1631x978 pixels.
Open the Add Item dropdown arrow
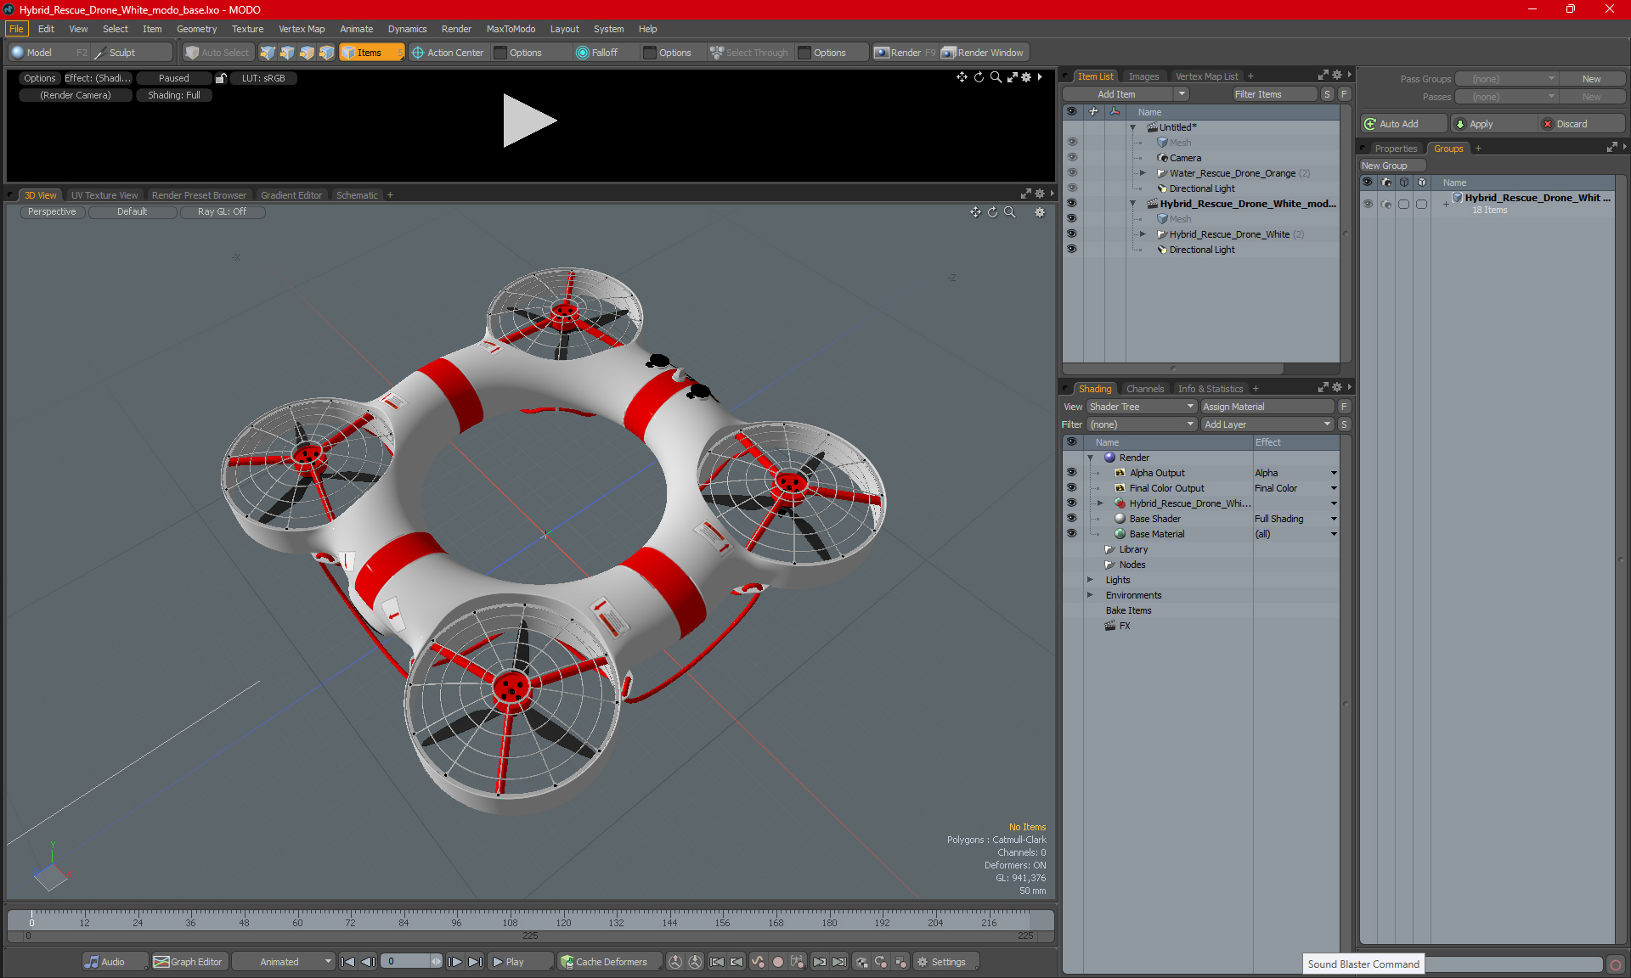tap(1182, 94)
